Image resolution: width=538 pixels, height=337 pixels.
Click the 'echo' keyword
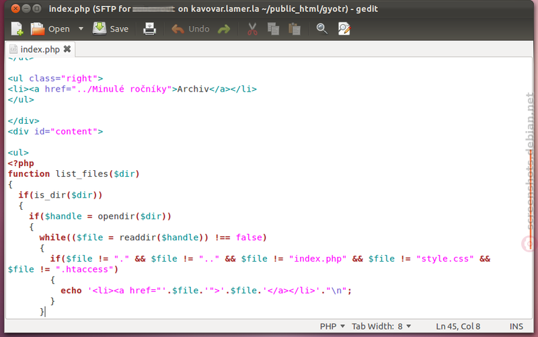click(x=71, y=291)
